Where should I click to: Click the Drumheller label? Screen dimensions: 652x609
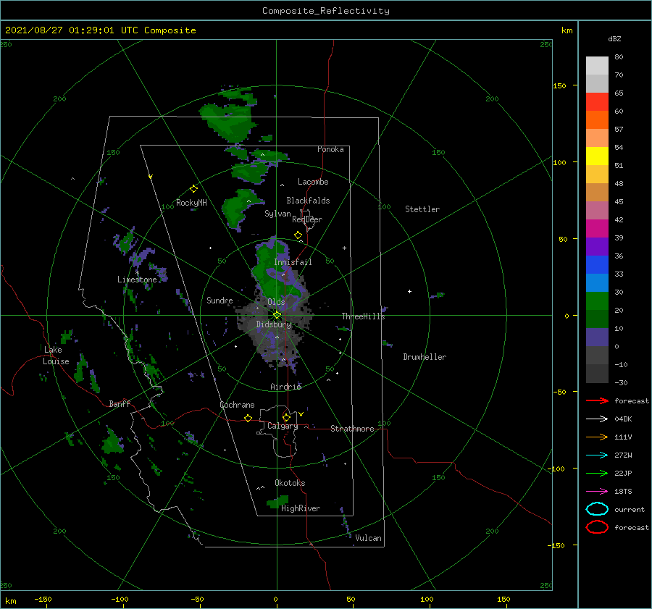[425, 357]
